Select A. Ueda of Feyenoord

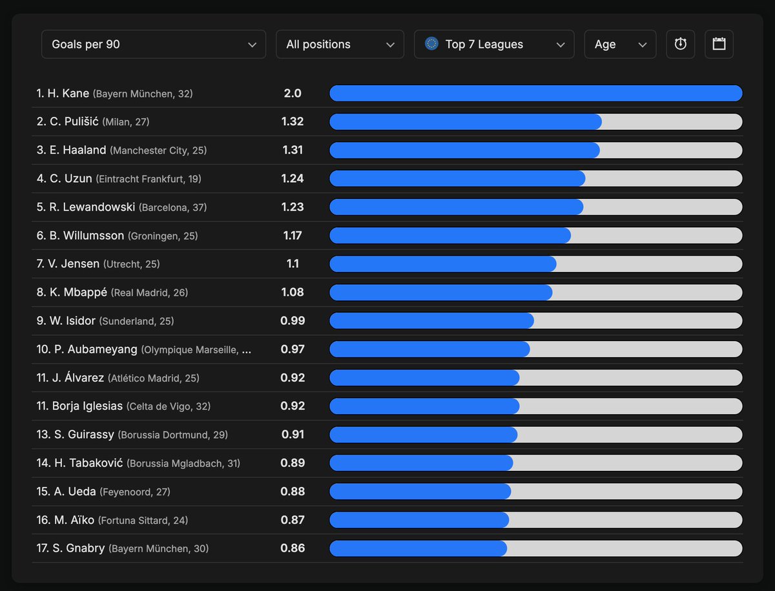tap(103, 492)
